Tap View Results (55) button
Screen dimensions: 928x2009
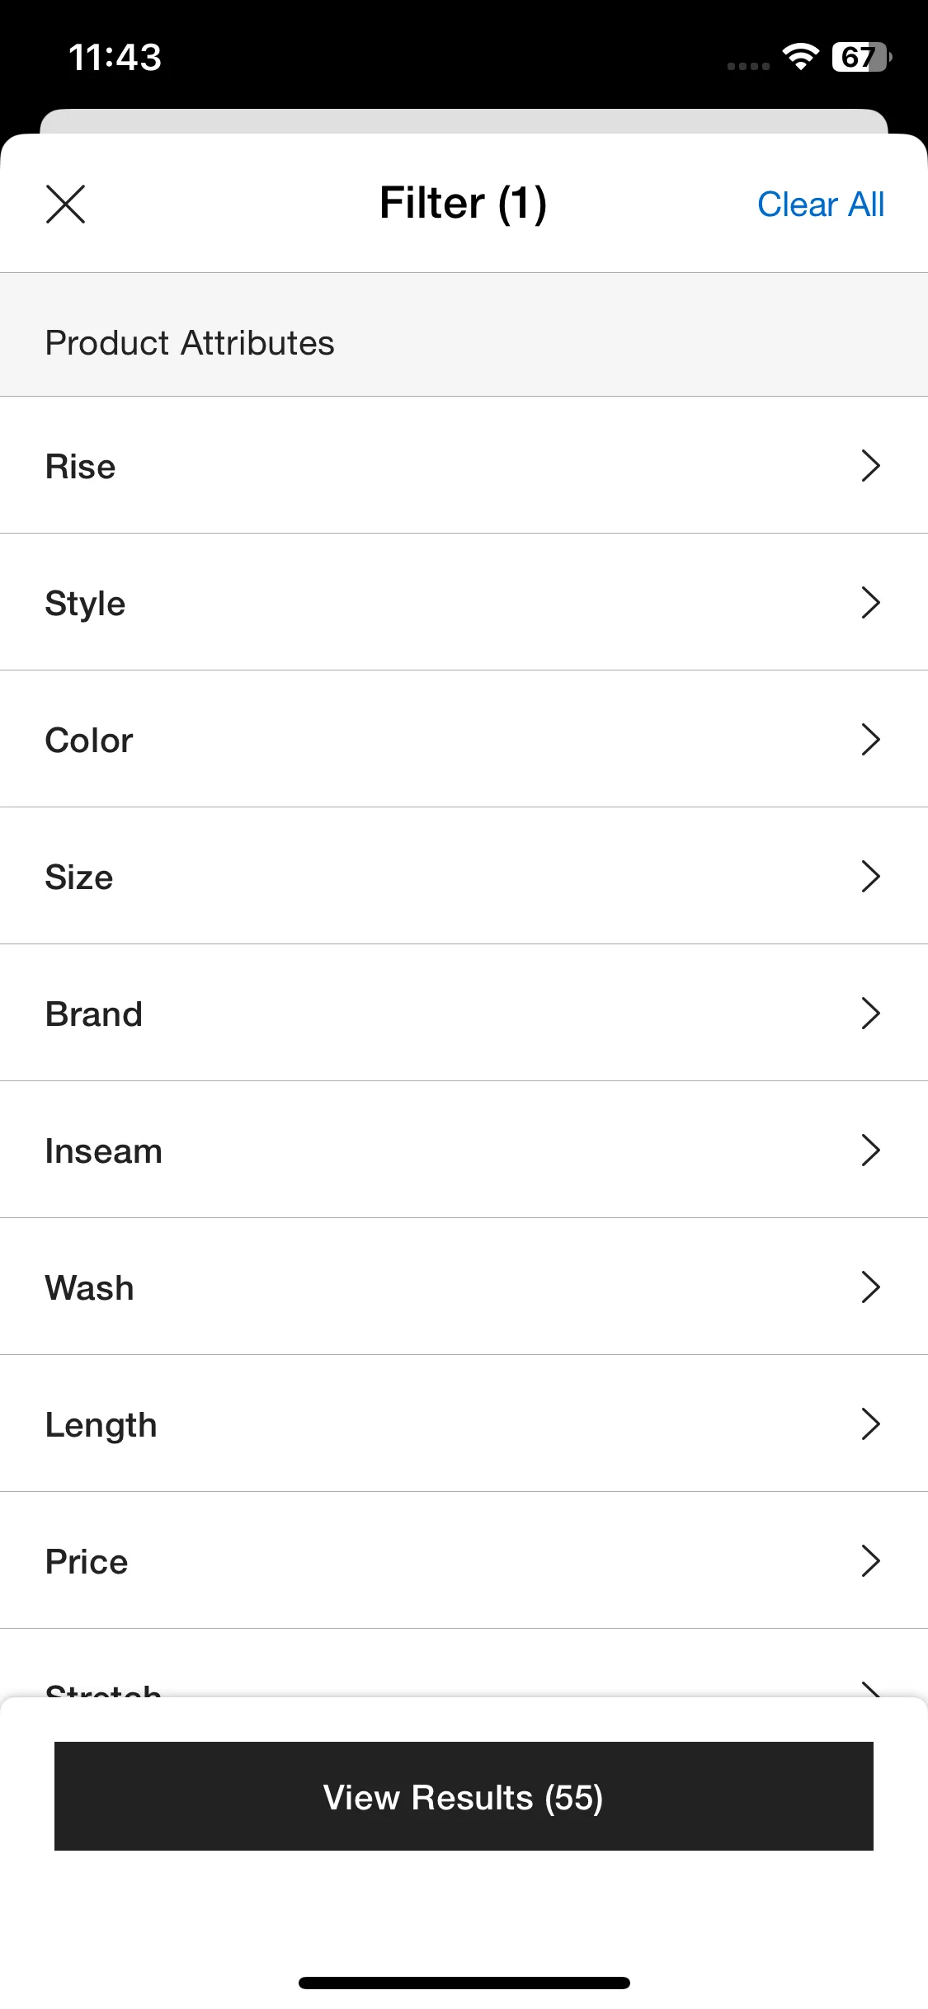[x=464, y=1796]
